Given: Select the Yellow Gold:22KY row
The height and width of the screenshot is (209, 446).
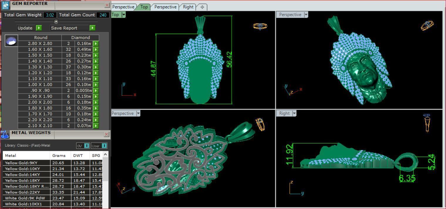Looking at the screenshot, I should [x=53, y=192].
